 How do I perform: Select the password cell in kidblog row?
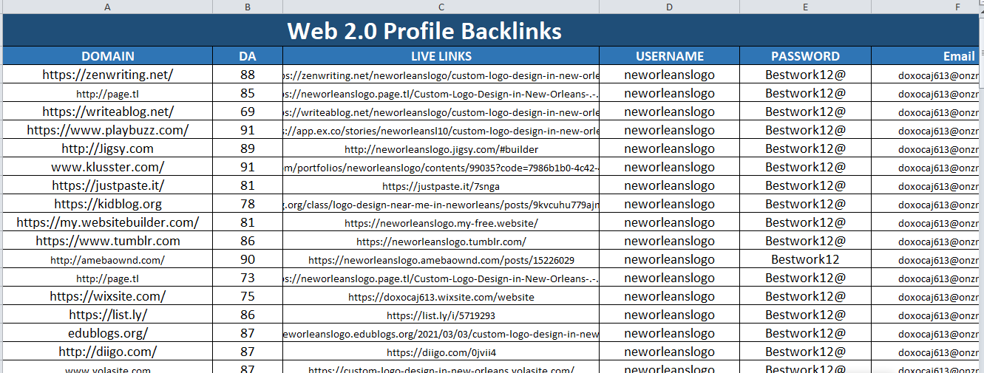tap(806, 204)
